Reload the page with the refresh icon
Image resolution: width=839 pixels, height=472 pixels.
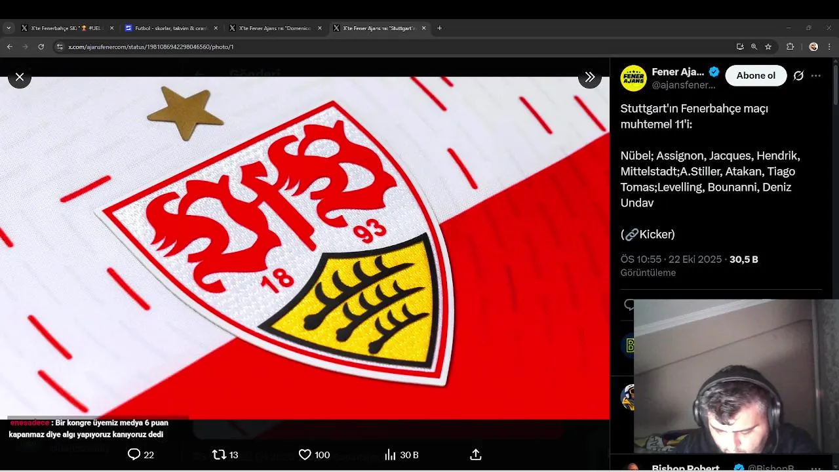tap(41, 47)
